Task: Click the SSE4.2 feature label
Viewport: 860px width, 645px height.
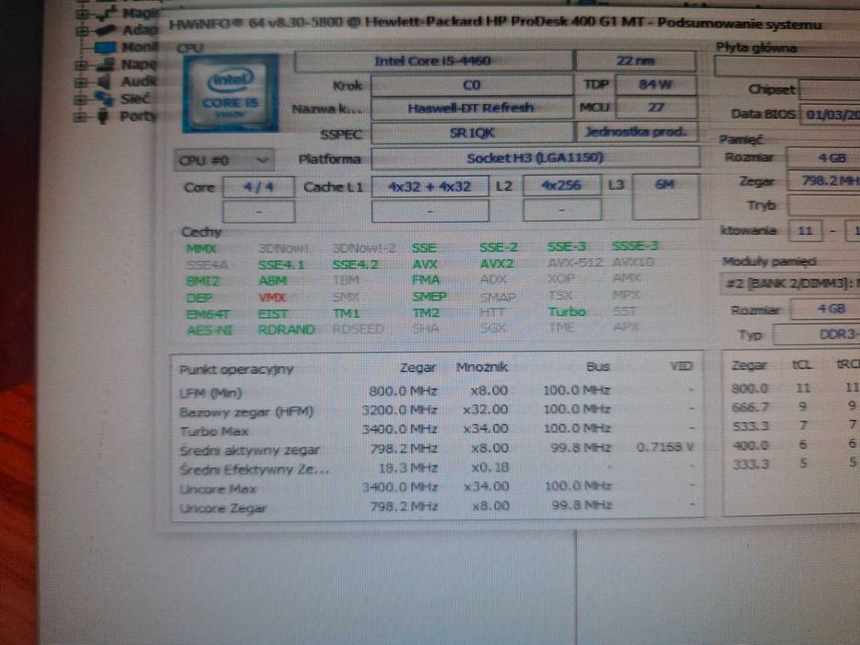Action: pyautogui.click(x=356, y=265)
